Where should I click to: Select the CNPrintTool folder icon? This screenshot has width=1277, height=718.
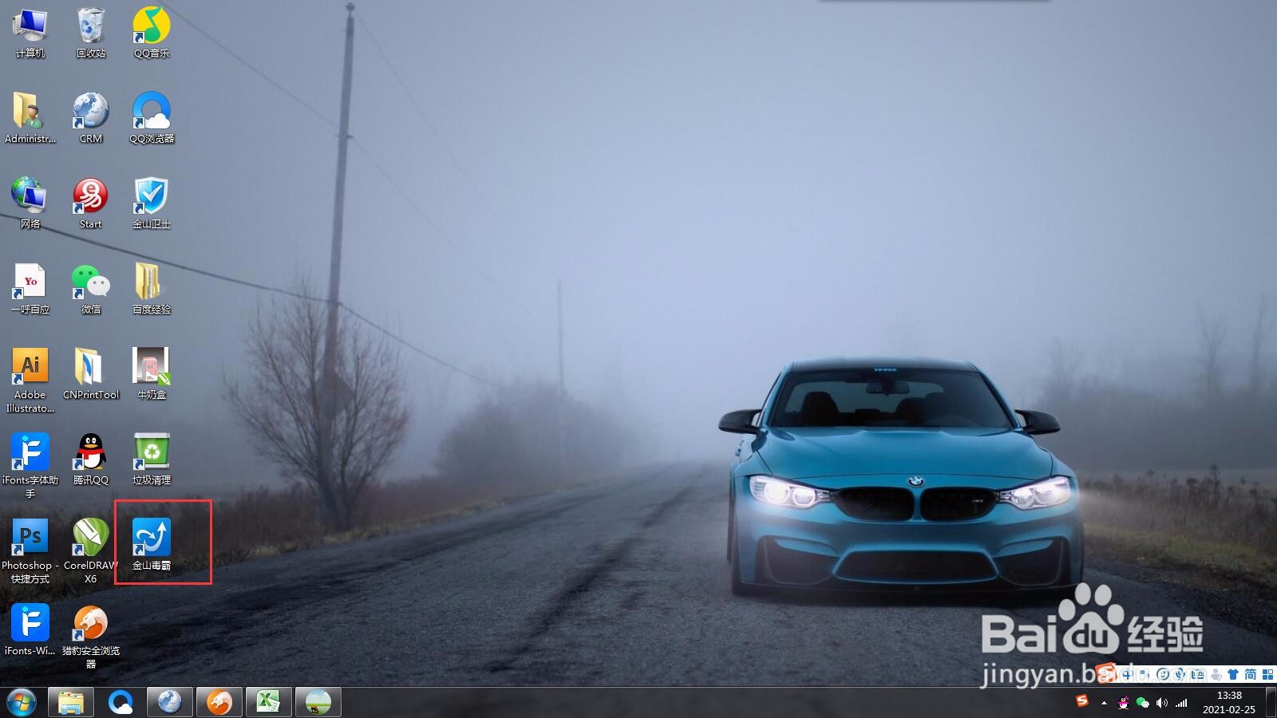[x=91, y=374]
